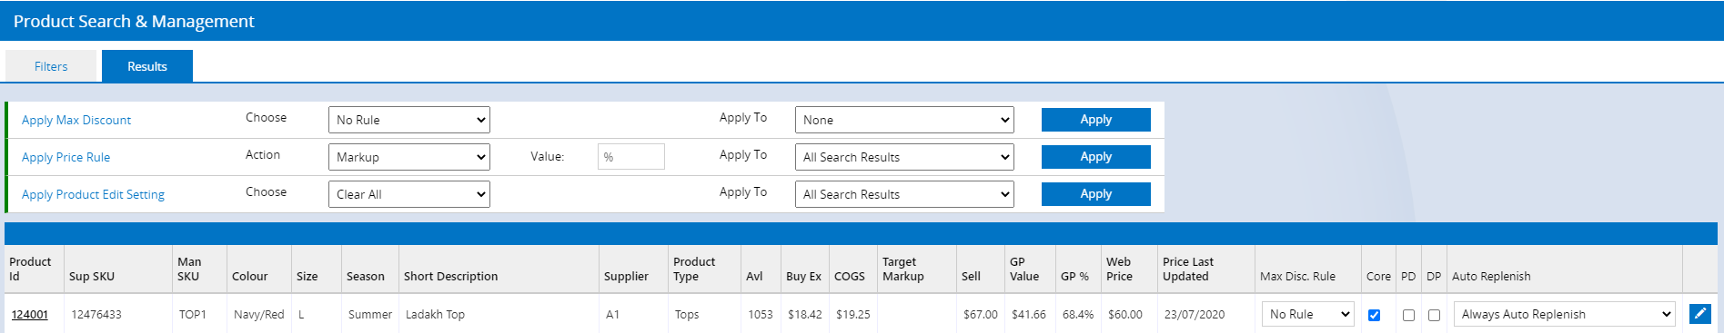Open the No Rule dropdown for Max Discount

[x=409, y=120]
